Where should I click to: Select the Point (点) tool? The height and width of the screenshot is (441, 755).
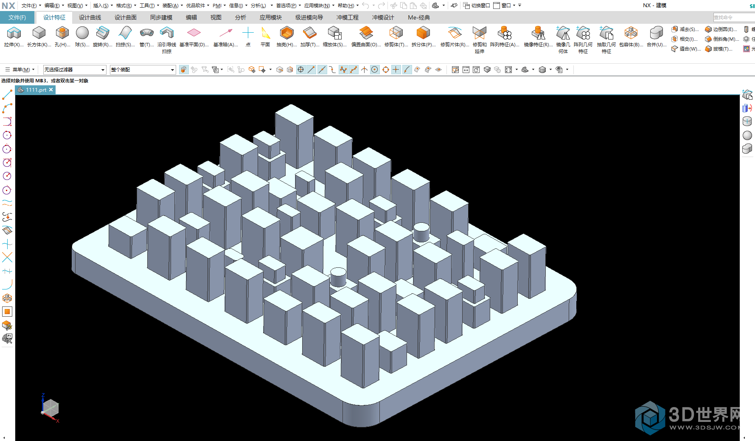coord(248,37)
